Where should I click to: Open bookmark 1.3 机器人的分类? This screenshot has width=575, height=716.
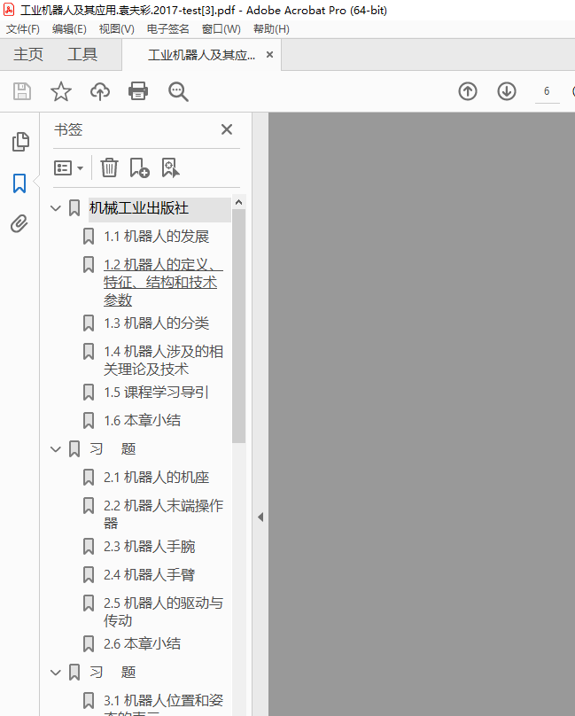[156, 323]
